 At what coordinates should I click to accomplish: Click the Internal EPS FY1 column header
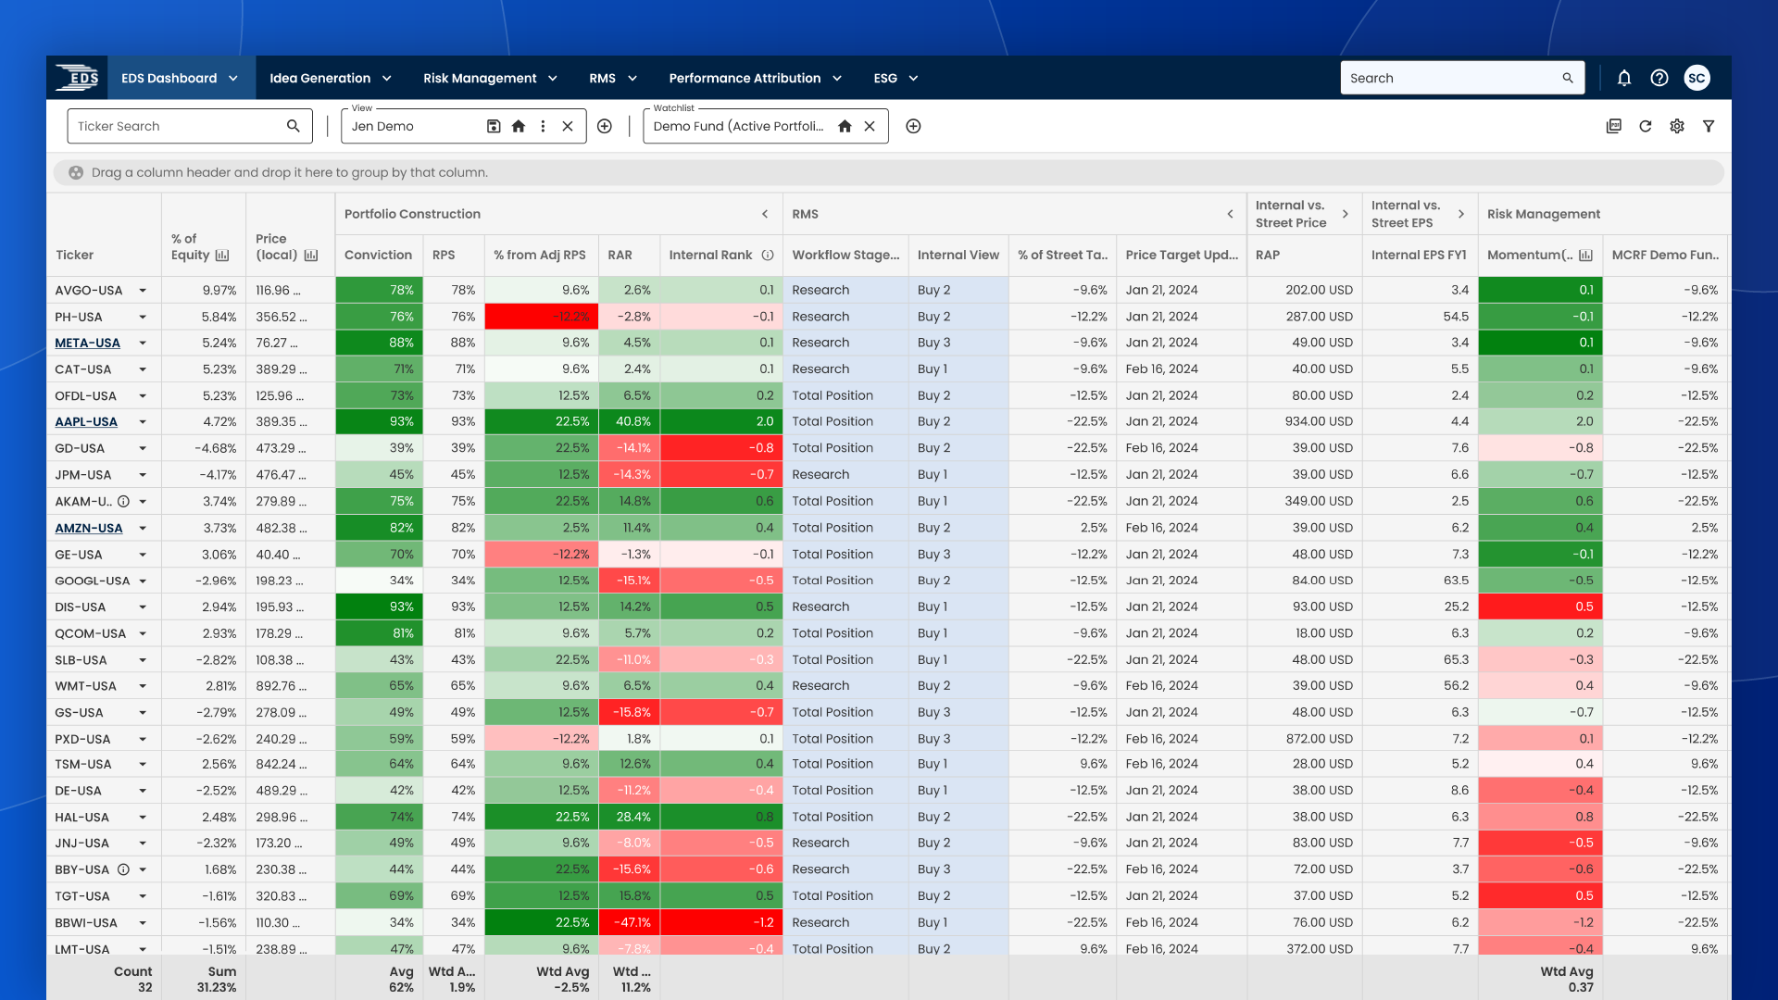(1419, 256)
